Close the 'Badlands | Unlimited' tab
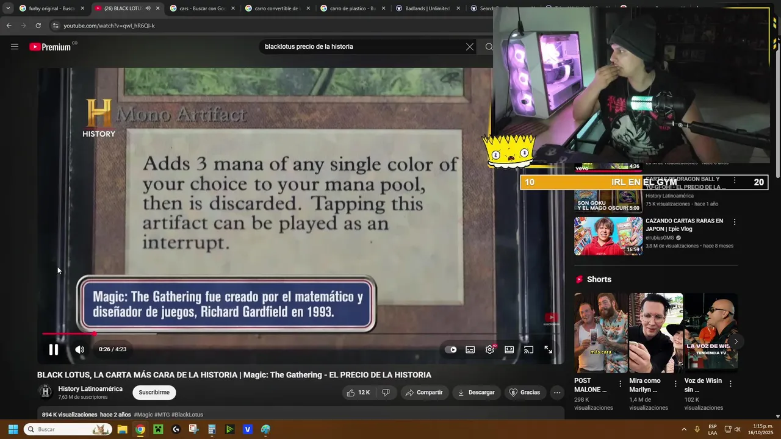The width and height of the screenshot is (781, 439). tap(458, 9)
